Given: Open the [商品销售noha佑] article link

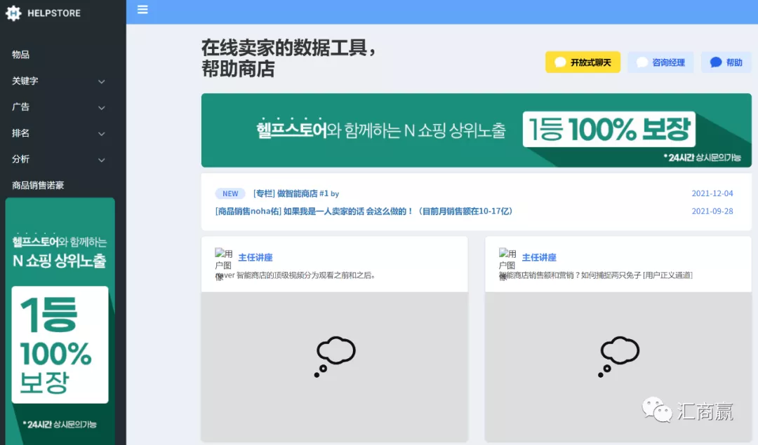Looking at the screenshot, I should tap(364, 211).
